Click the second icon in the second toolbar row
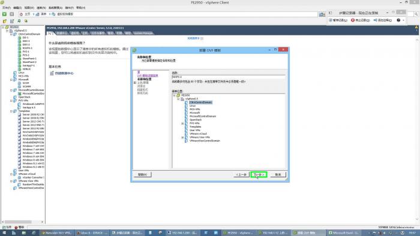The width and height of the screenshot is (420, 236). (x=12, y=21)
